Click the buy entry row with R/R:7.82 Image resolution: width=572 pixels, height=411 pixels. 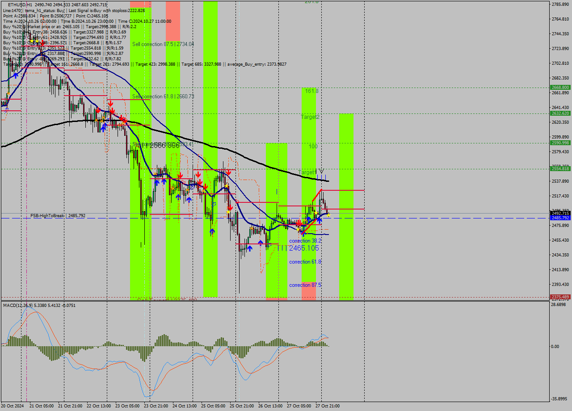(62, 59)
